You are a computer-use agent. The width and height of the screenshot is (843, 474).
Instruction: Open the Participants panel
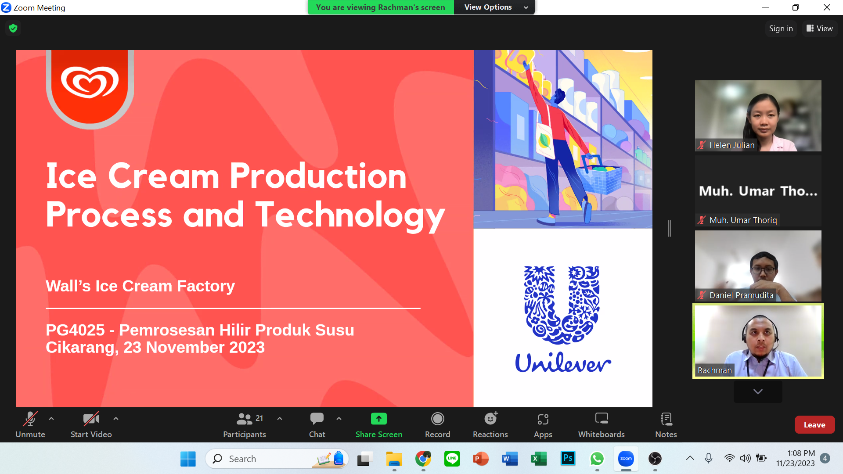tap(245, 424)
